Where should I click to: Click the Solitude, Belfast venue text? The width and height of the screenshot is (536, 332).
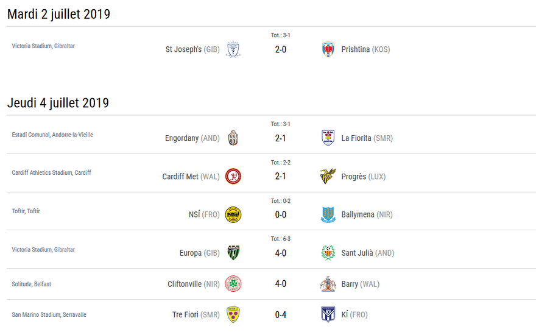click(32, 284)
